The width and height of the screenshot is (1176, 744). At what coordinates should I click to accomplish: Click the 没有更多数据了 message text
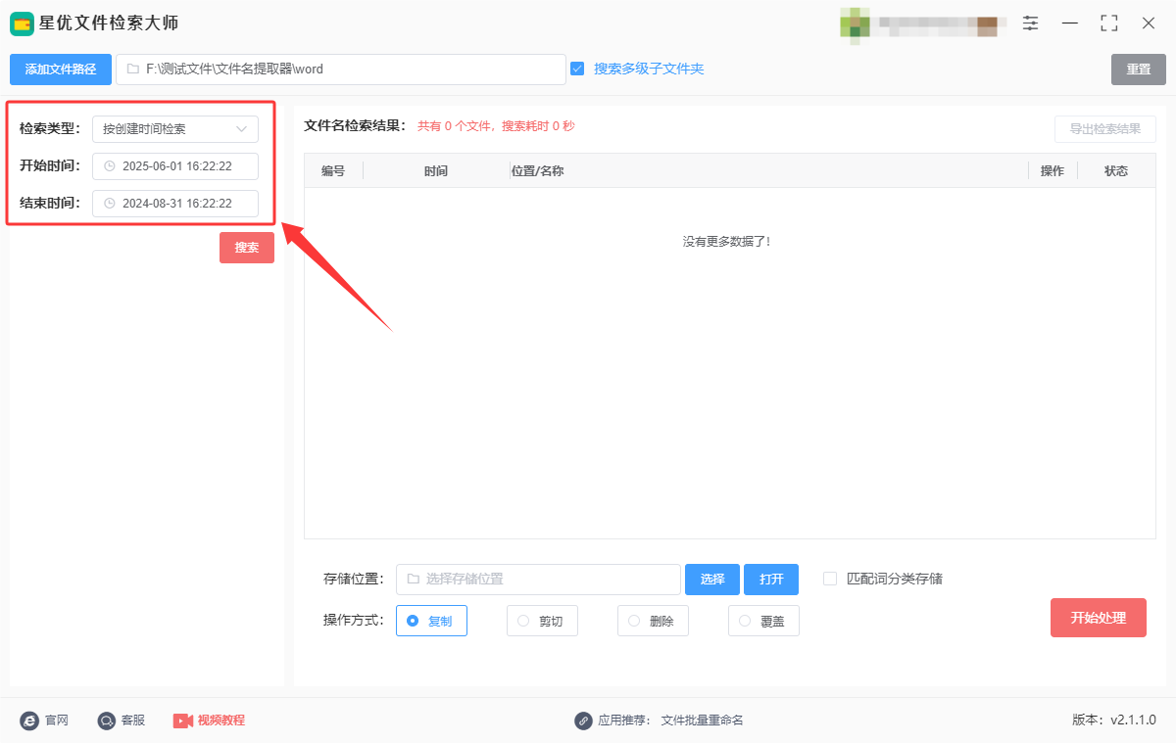point(727,241)
